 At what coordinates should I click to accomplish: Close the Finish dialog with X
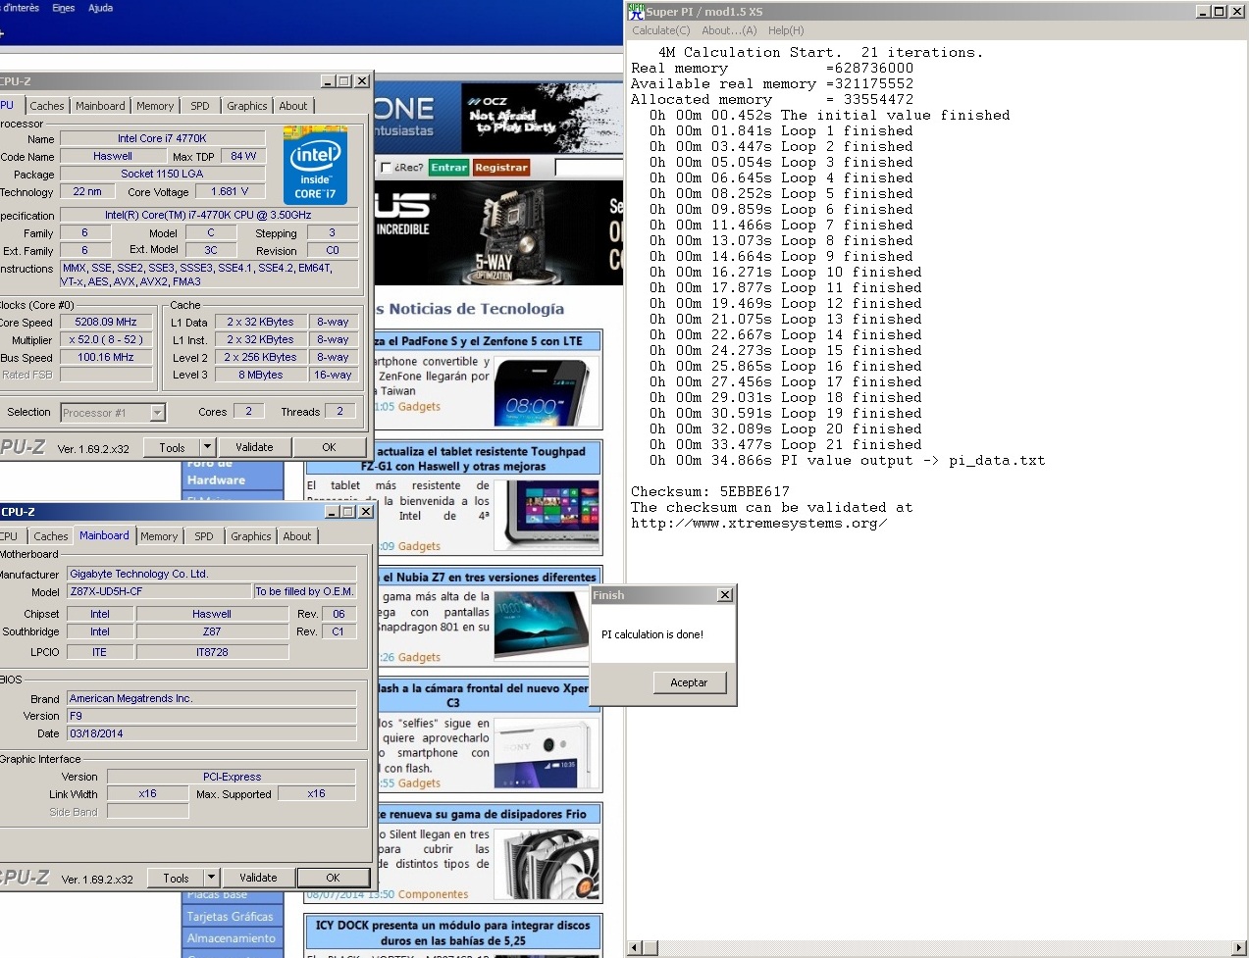pos(724,595)
